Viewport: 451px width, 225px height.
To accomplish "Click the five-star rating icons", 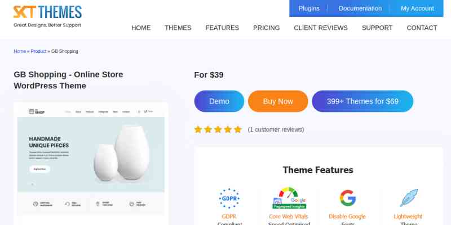I will 218,130.
